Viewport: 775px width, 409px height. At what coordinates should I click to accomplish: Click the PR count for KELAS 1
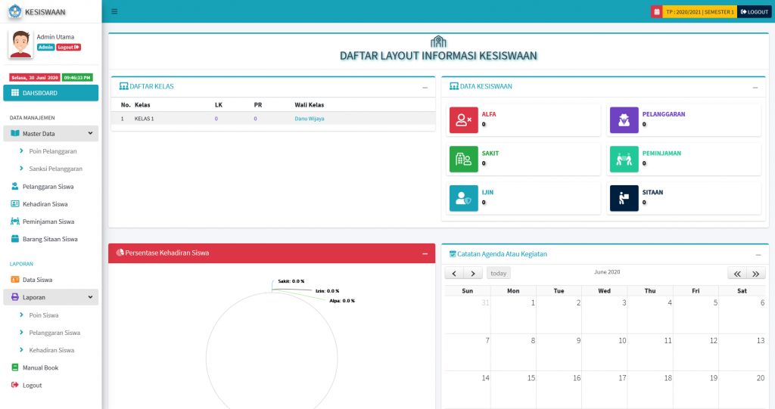pyautogui.click(x=255, y=119)
